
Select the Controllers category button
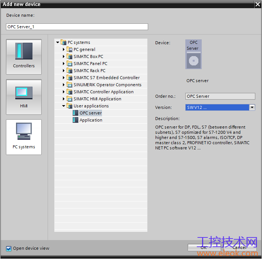[x=24, y=57]
